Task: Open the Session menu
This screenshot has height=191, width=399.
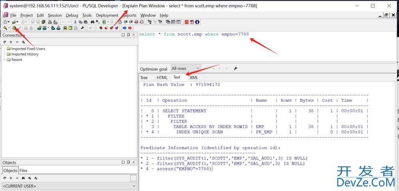Action: pos(55,15)
